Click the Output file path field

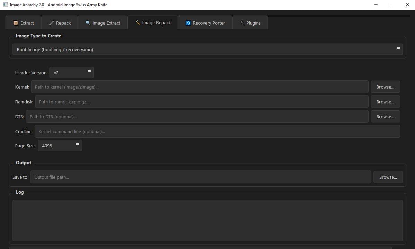(201, 177)
